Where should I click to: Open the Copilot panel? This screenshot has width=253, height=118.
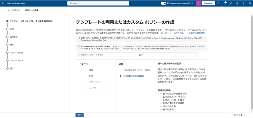pos(208,3)
